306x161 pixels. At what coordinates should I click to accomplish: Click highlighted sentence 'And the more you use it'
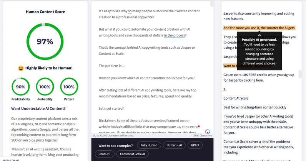(259, 28)
